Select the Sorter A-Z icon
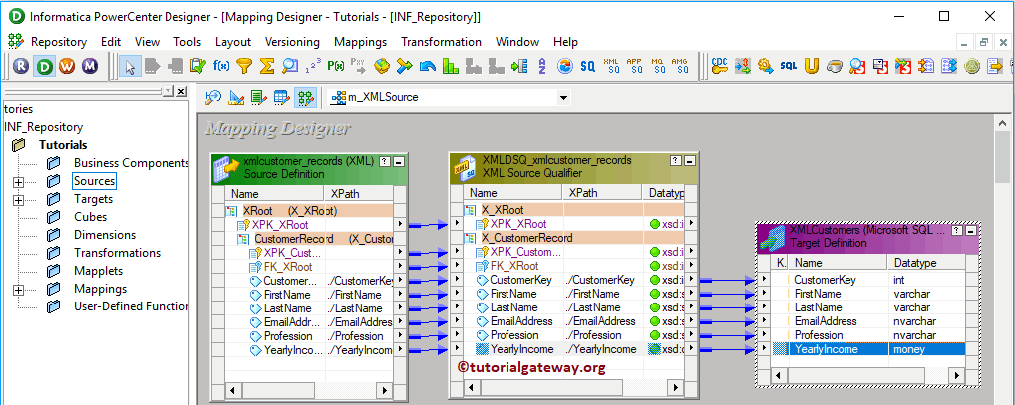This screenshot has width=1015, height=405. (541, 66)
